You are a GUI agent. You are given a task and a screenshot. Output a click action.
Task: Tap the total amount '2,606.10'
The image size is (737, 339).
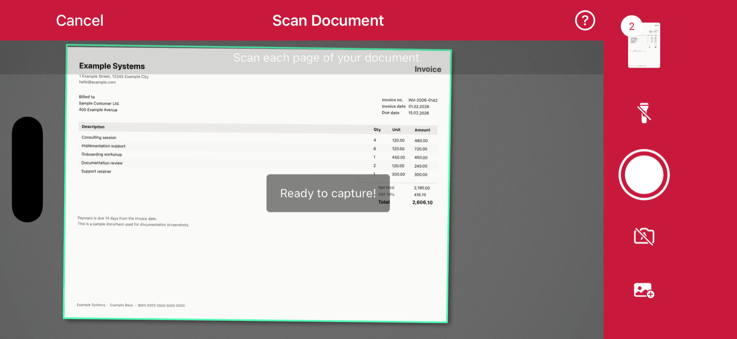(423, 202)
